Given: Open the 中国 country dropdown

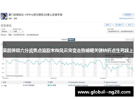Looking at the screenshot, I should click(x=18, y=31).
